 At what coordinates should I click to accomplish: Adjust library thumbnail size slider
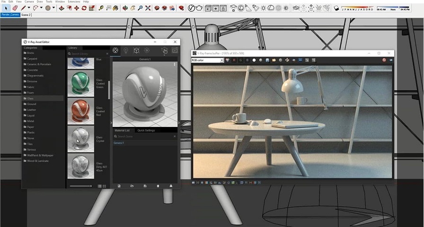click(80, 186)
